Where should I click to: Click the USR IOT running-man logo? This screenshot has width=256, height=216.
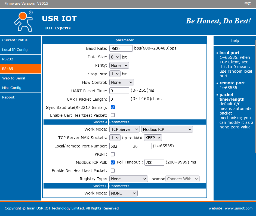pos(23,21)
